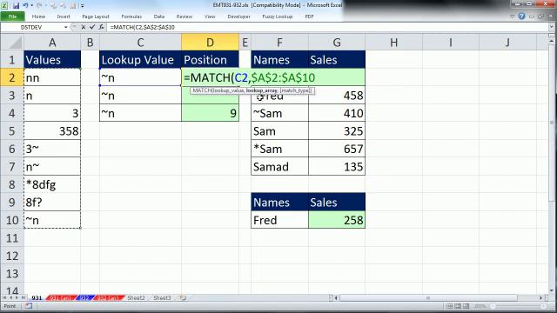Cancel formula entry with X icon

tap(84, 27)
